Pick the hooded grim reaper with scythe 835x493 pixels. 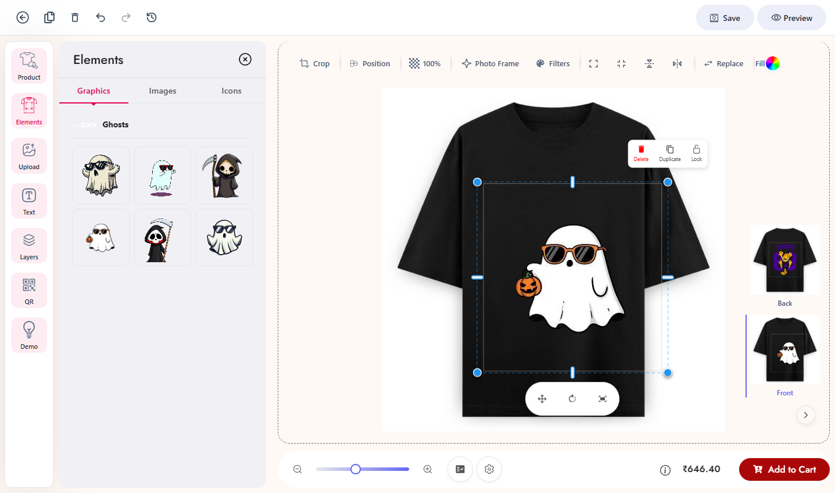pyautogui.click(x=224, y=175)
